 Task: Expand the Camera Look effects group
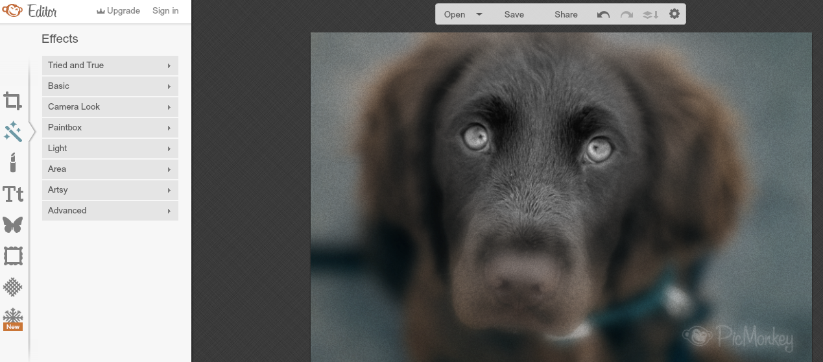point(110,107)
